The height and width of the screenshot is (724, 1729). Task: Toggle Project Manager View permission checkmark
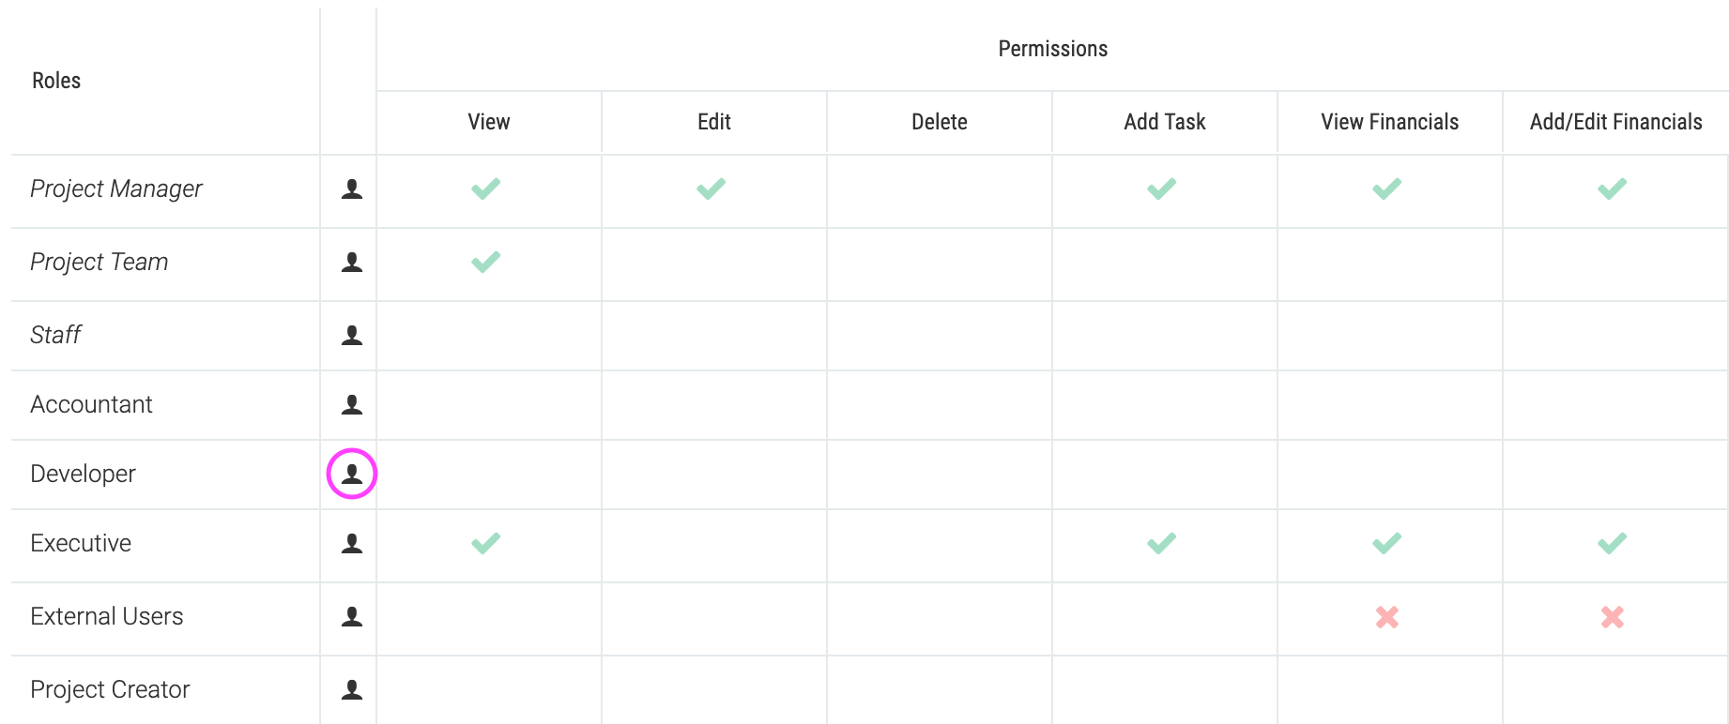click(486, 189)
